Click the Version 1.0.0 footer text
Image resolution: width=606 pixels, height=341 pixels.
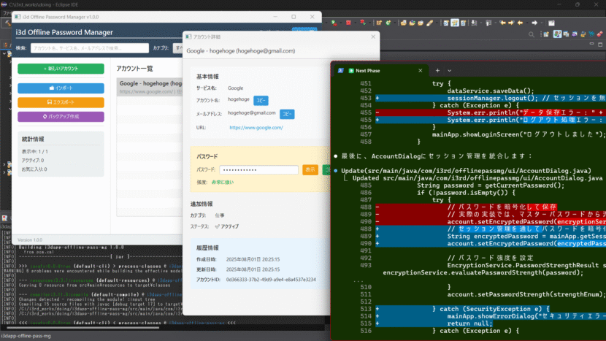point(30,240)
